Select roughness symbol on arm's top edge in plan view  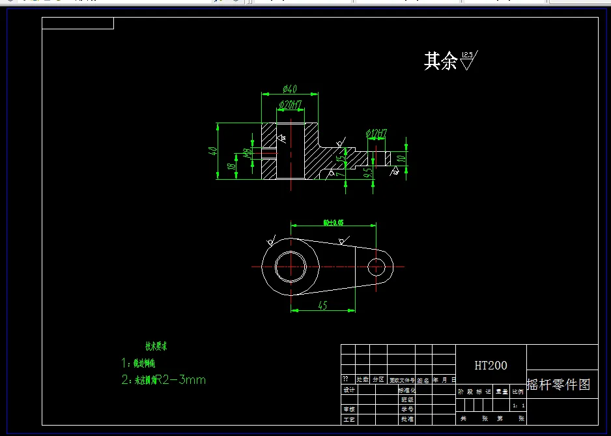(x=343, y=240)
